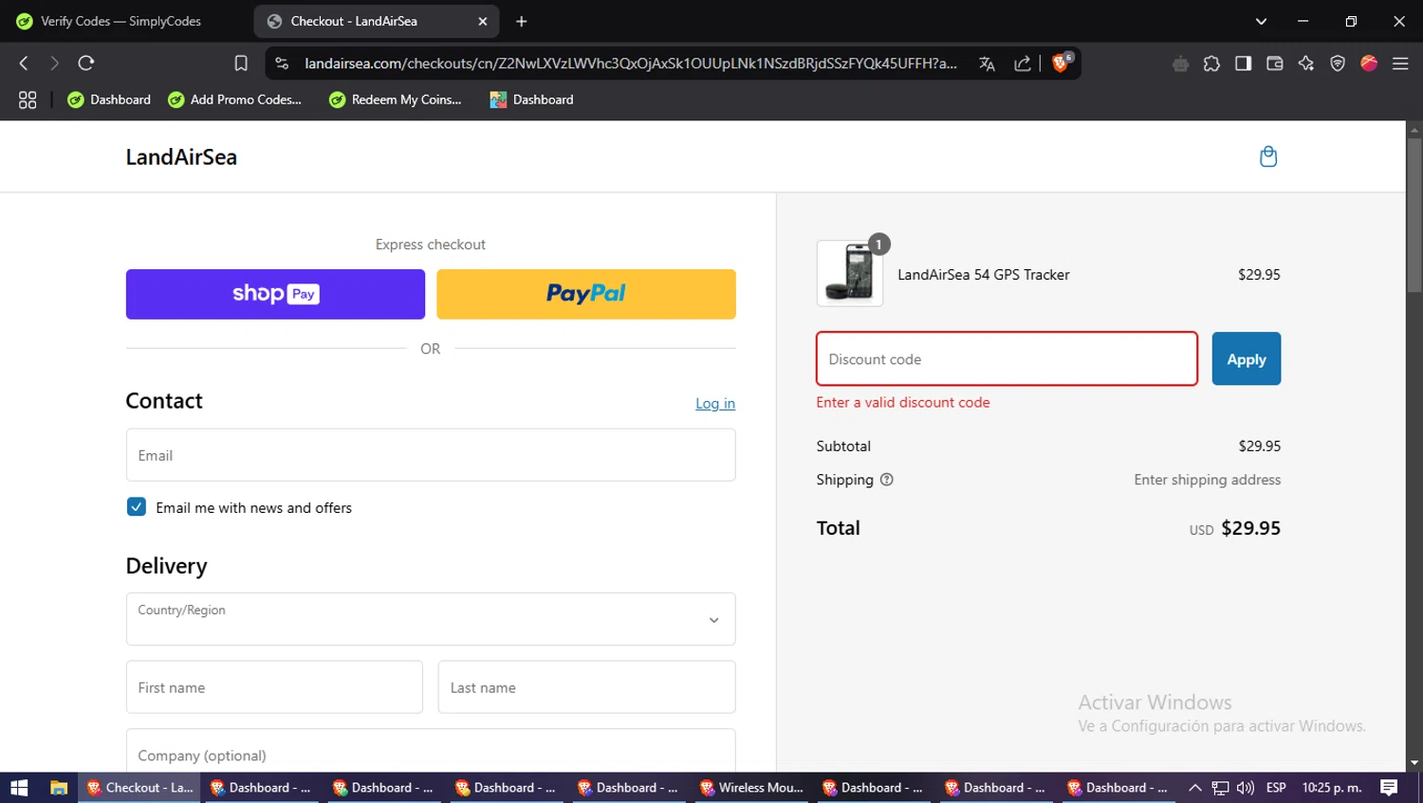Click the GPS Tracker product thumbnail
Viewport: 1423px width, 803px height.
[850, 273]
